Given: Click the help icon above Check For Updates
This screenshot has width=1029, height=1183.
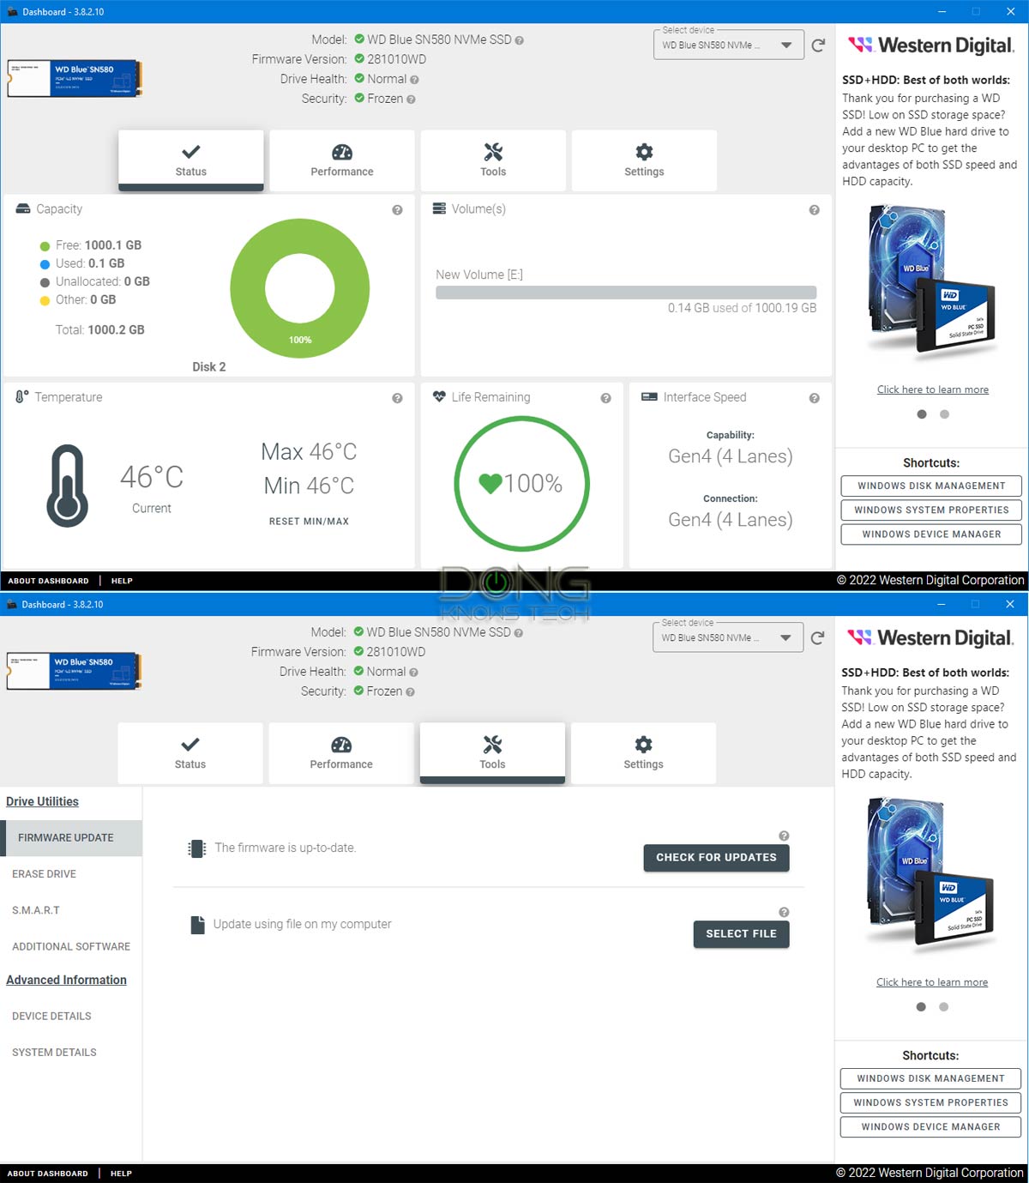Looking at the screenshot, I should click(x=784, y=836).
